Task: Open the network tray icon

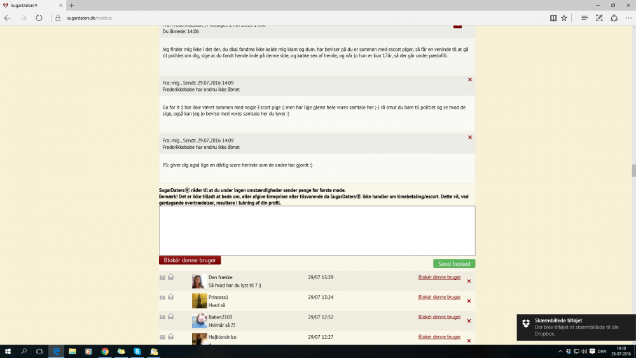Action: 576,352
